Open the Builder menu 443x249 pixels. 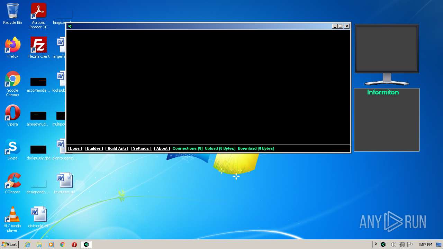pos(94,148)
